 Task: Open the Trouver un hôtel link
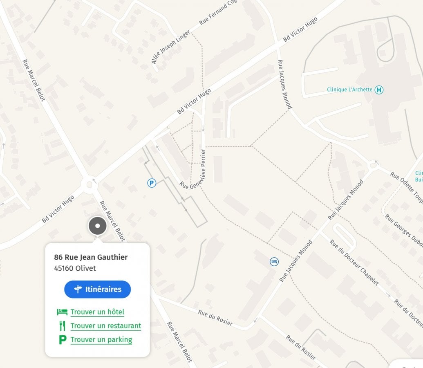[x=97, y=312]
